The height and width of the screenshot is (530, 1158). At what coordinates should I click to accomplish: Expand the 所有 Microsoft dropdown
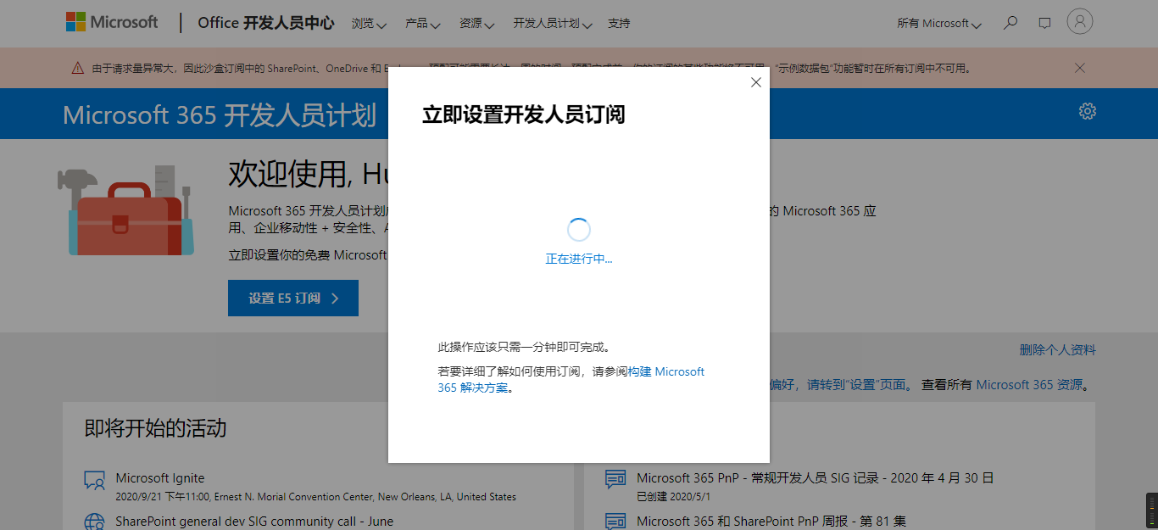click(939, 24)
